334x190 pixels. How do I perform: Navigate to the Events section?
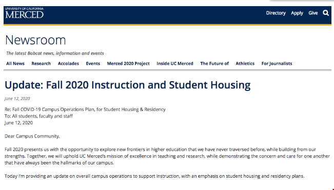(93, 63)
